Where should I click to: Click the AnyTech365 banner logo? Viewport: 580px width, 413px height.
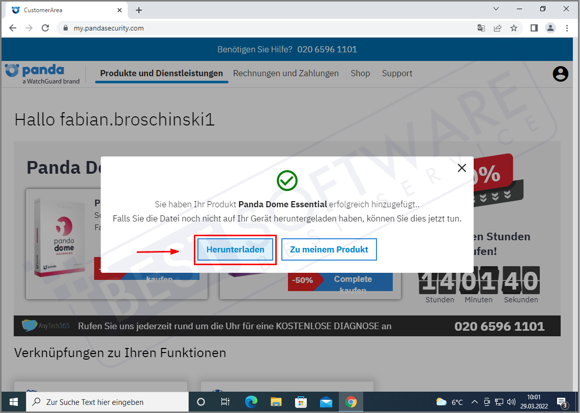click(45, 326)
